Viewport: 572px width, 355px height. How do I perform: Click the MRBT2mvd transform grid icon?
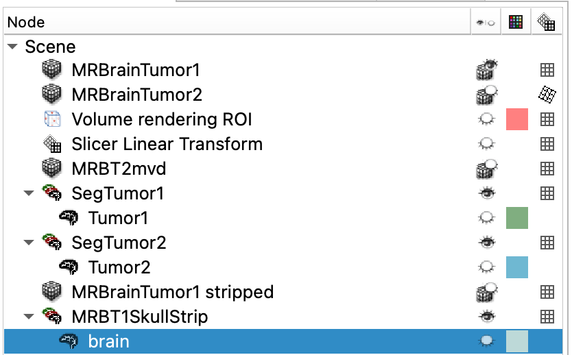pos(547,169)
